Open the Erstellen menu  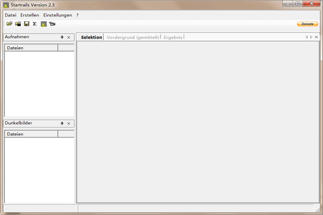tap(29, 15)
